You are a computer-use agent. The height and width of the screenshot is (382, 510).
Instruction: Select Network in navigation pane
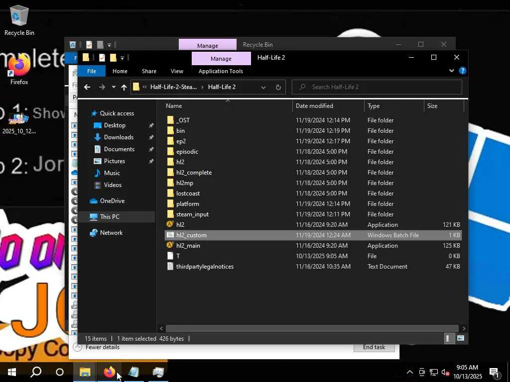(111, 233)
